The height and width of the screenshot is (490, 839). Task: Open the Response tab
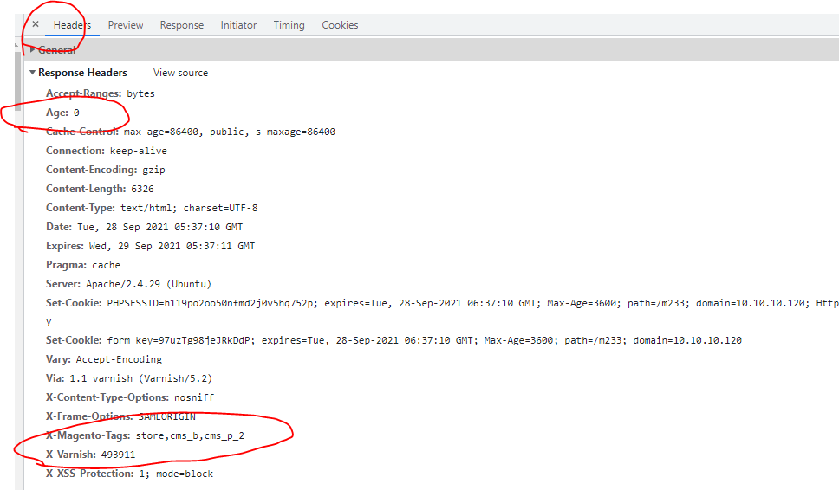(181, 25)
